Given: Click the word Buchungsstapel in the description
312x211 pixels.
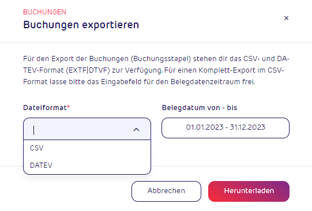Looking at the screenshot, I should 161,59.
